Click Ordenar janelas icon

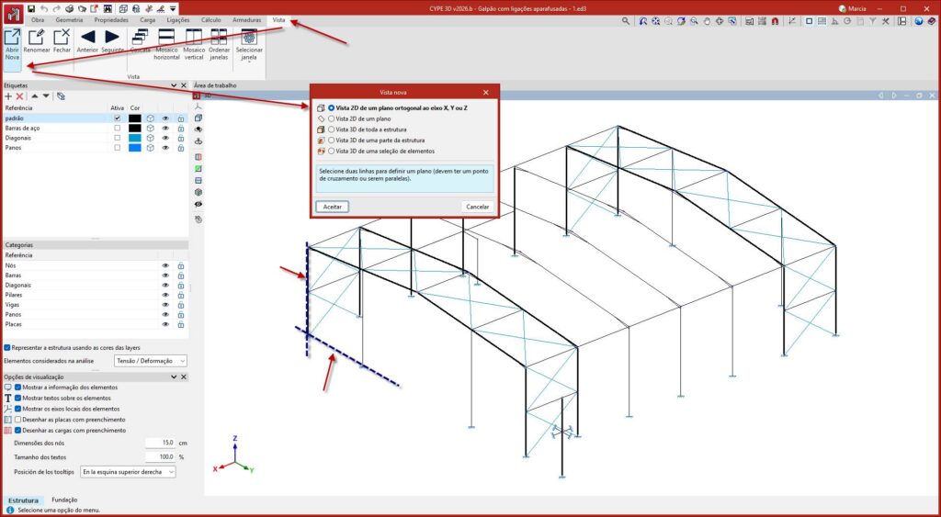[219, 37]
